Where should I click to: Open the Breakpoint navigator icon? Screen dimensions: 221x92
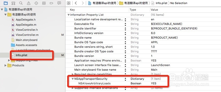point(51,3)
